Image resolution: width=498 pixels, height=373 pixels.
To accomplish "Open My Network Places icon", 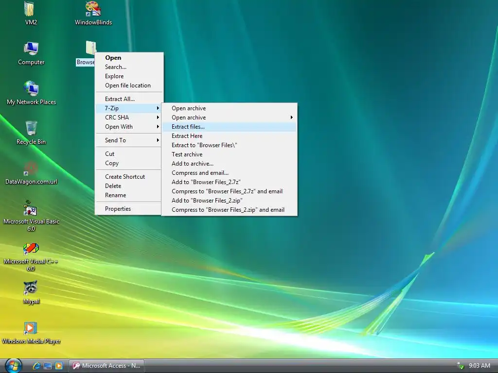I will coord(31,93).
